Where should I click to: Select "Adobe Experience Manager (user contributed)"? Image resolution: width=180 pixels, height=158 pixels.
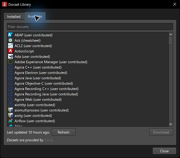[88, 62]
